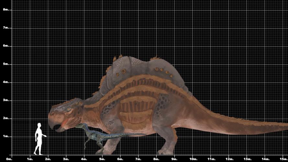Click the "2m." label on horizontal axis

point(48,159)
